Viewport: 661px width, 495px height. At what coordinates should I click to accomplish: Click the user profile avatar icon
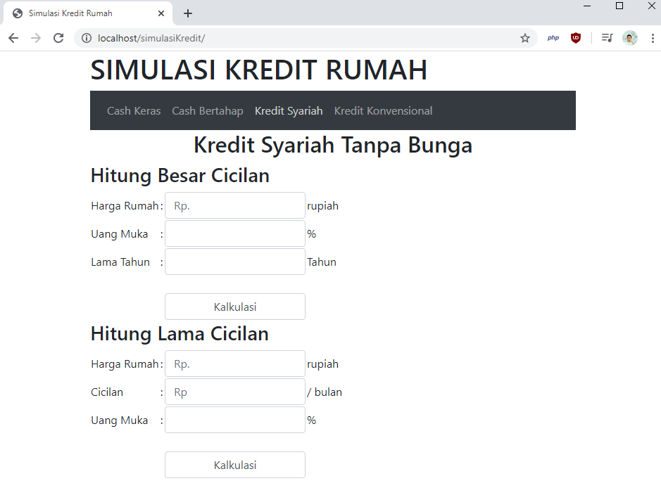click(x=629, y=38)
